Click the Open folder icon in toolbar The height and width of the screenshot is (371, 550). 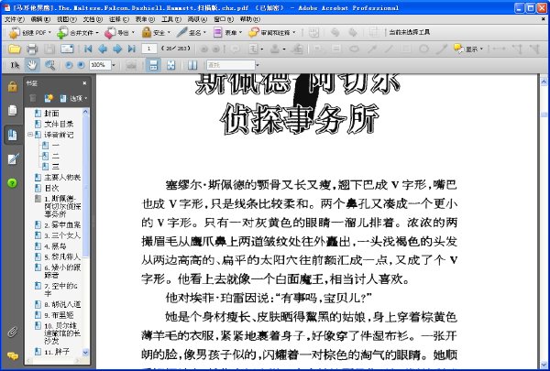[x=15, y=49]
